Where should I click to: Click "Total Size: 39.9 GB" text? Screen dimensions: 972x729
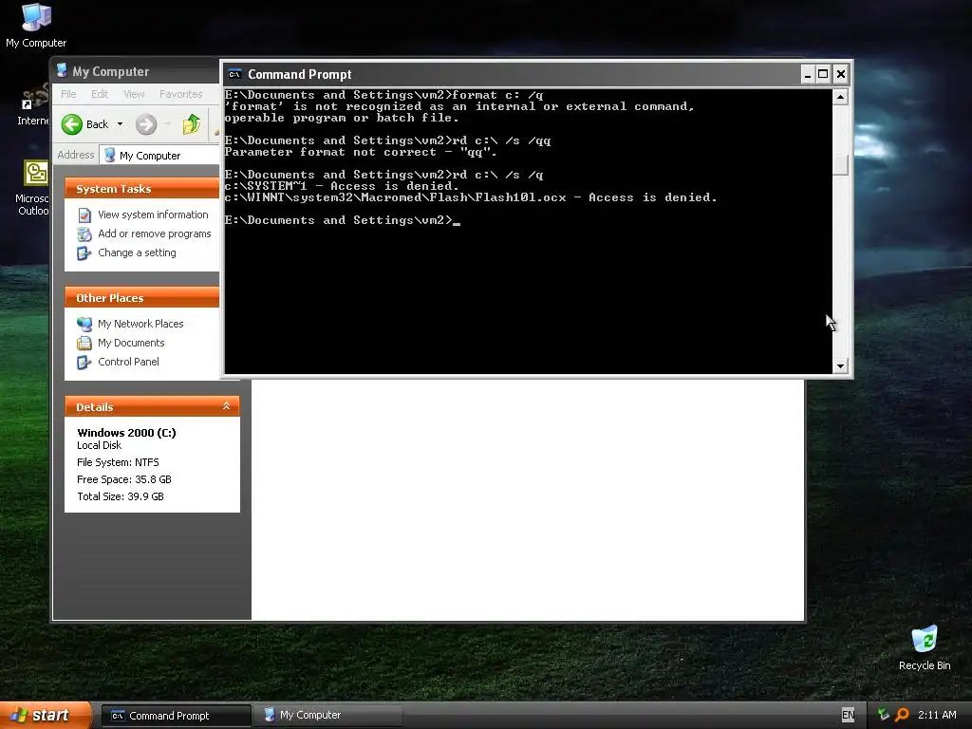121,496
